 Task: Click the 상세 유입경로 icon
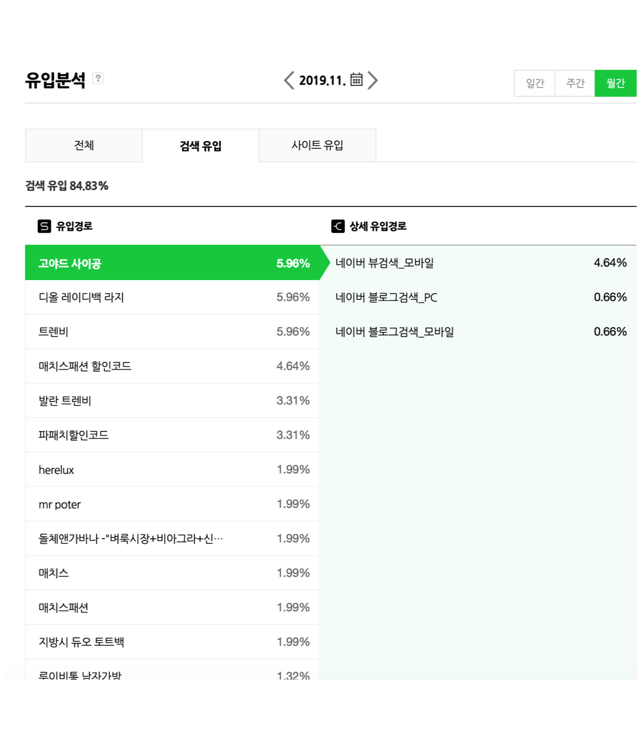pos(337,226)
